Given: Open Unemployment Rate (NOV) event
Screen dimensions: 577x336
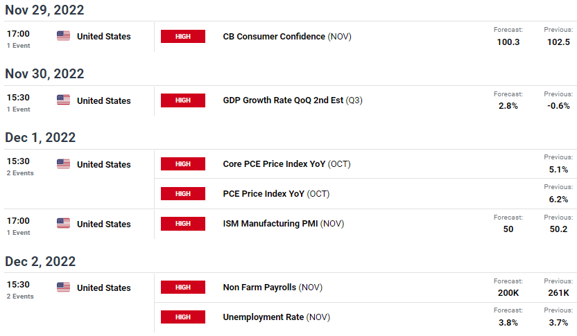Looking at the screenshot, I should point(276,317).
